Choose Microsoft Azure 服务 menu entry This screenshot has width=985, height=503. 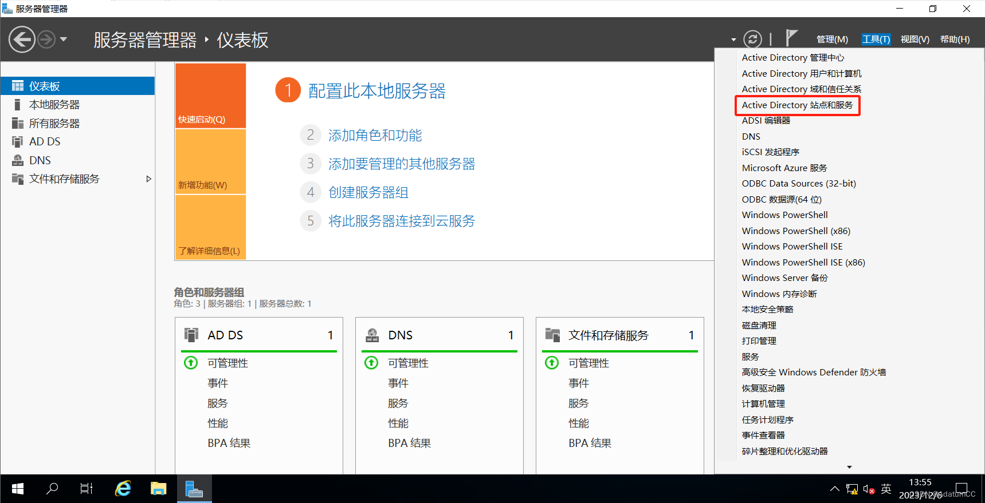click(x=784, y=168)
